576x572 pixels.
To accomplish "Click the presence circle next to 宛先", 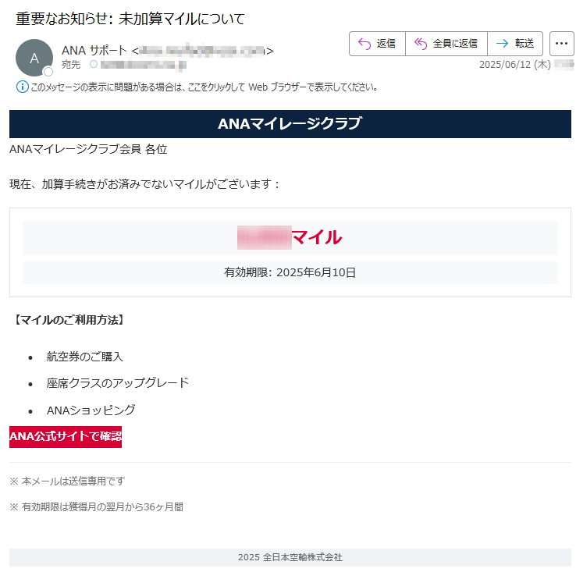I will 94,65.
